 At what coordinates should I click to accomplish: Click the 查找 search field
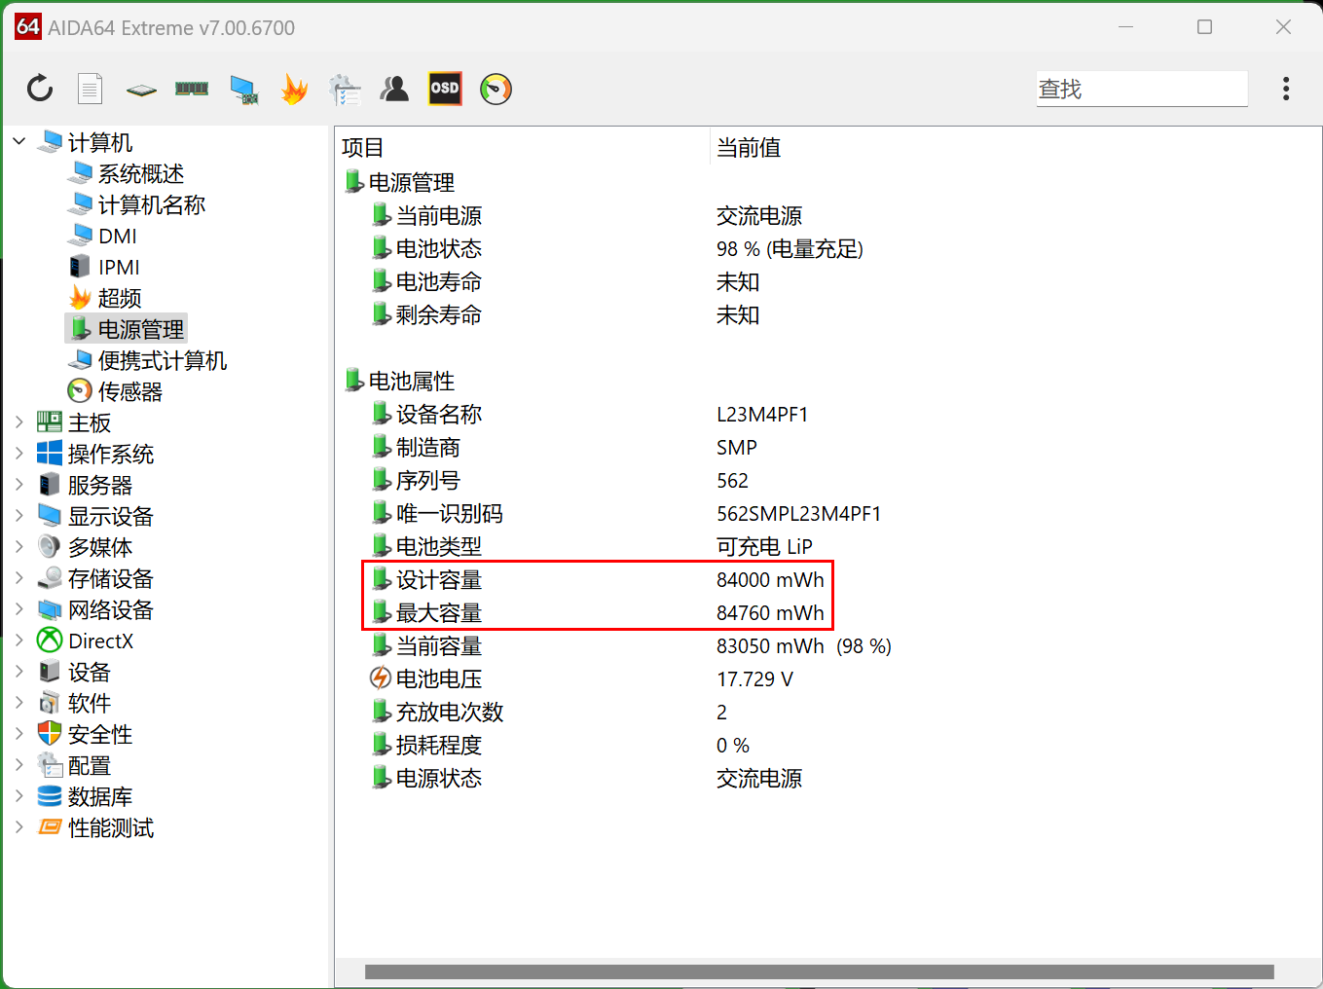[x=1141, y=89]
